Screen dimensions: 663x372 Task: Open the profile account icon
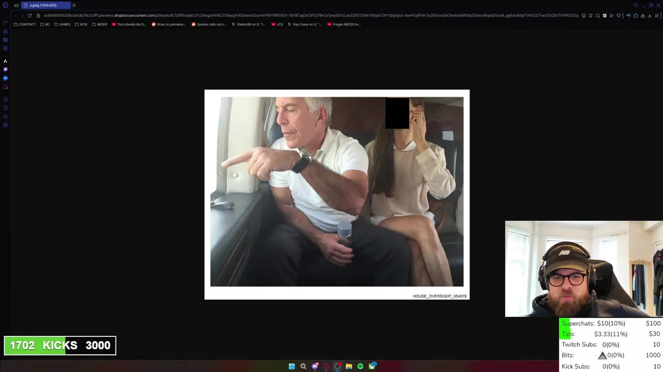[643, 16]
